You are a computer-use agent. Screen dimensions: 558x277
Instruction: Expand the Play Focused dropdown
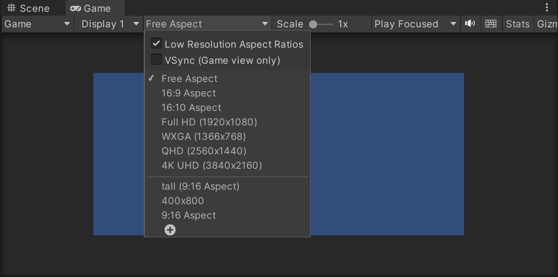pyautogui.click(x=415, y=24)
